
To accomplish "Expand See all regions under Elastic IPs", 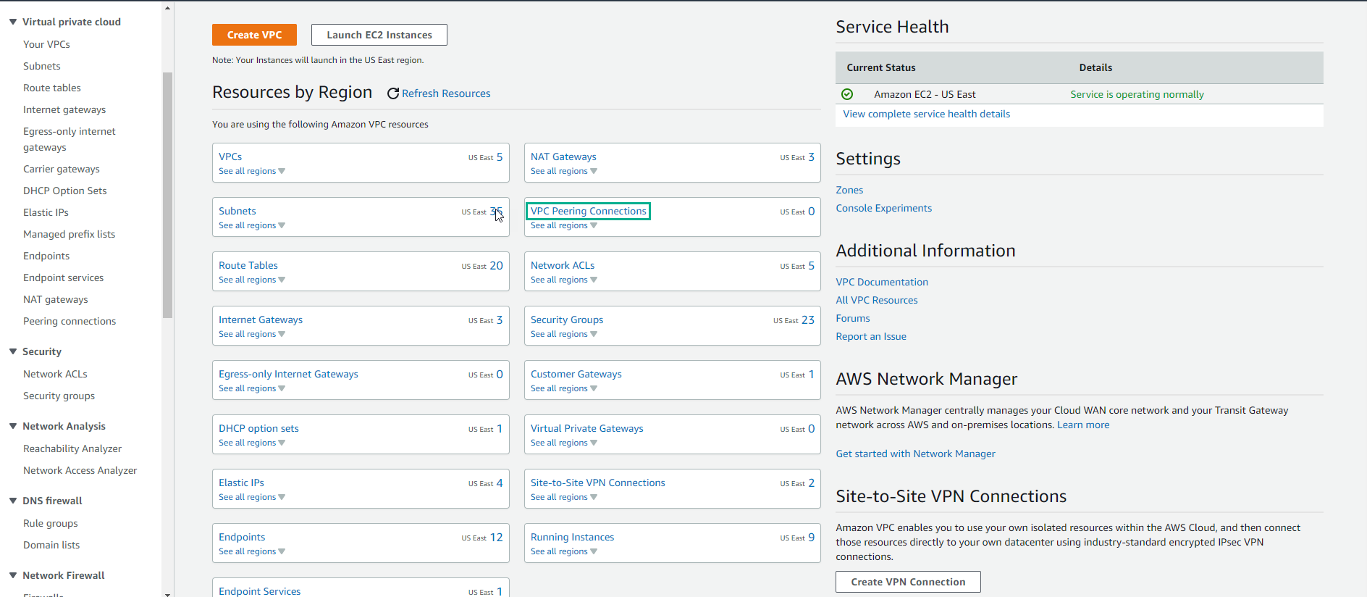I will [252, 497].
